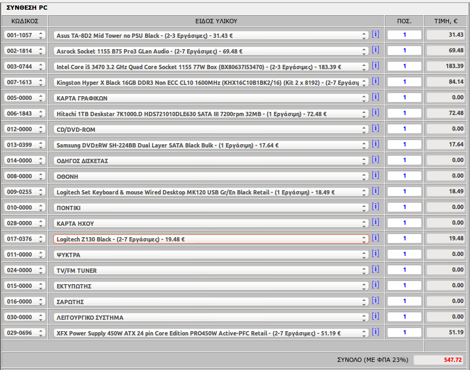Click the ΣΥΝΘΕΣΗ PC title
470x370 pixels.
pos(27,8)
